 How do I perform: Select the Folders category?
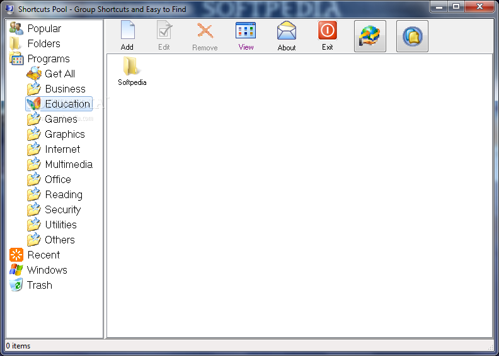(x=35, y=43)
